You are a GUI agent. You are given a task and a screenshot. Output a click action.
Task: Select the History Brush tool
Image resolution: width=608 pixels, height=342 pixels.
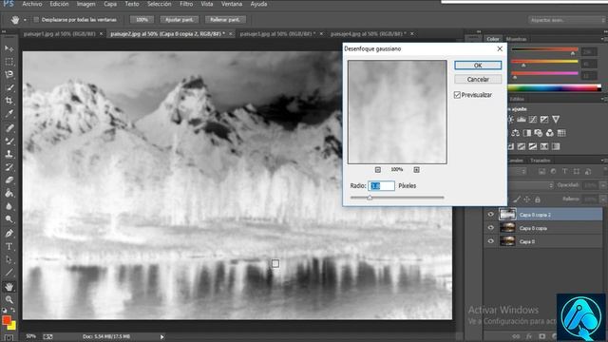tap(9, 167)
